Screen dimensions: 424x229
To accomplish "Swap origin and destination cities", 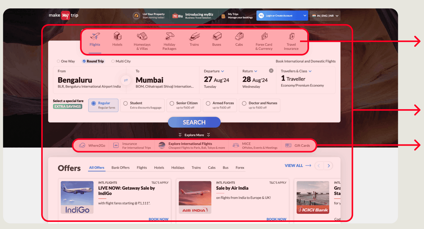I will (126, 80).
